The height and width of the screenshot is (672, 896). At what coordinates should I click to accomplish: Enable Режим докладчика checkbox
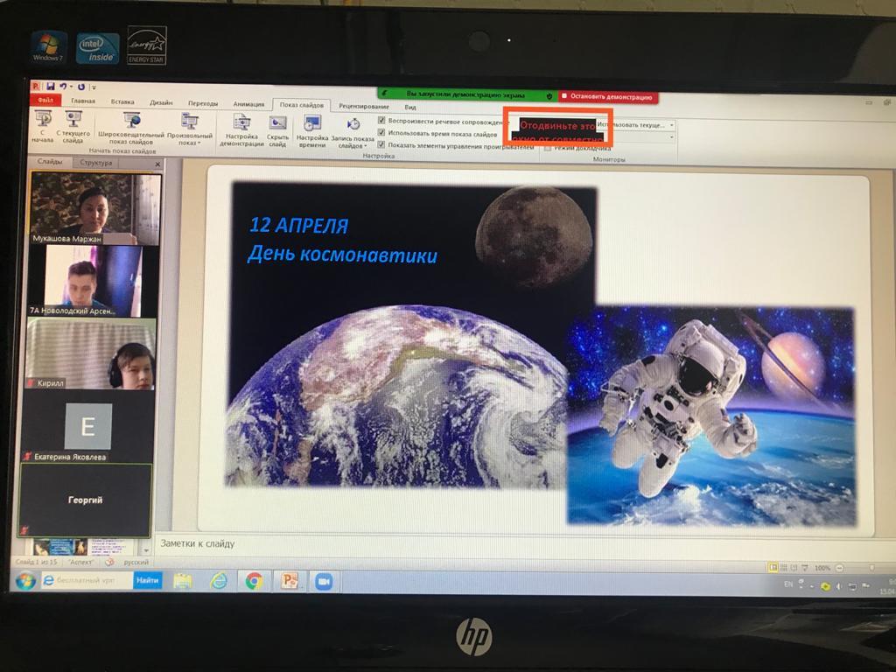(548, 148)
